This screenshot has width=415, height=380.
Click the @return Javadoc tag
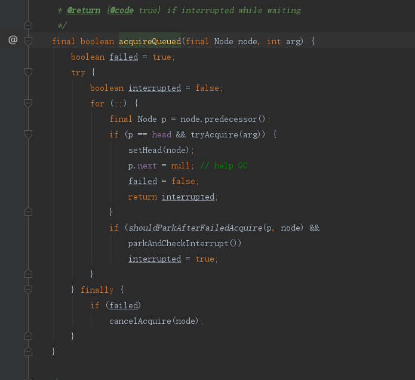84,10
